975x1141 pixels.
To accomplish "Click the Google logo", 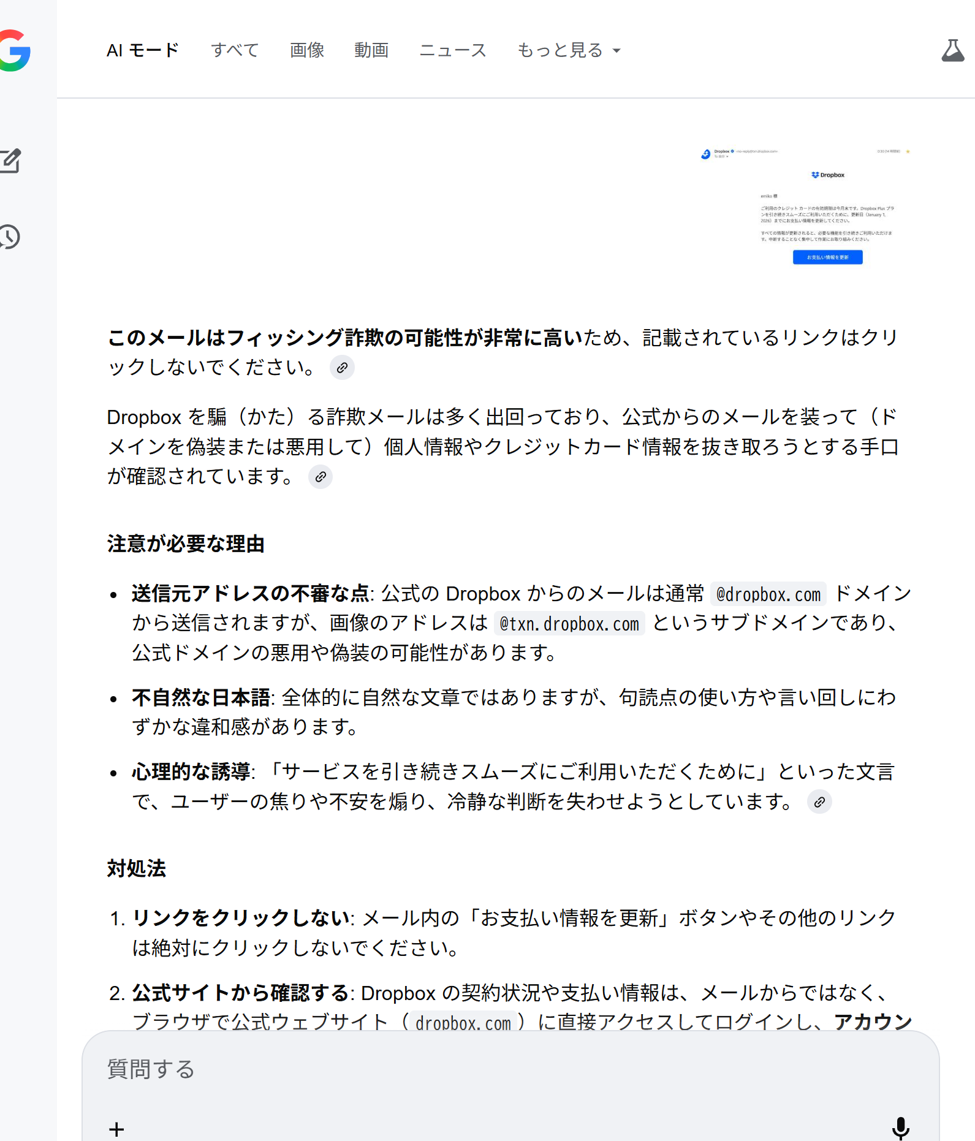I will [13, 50].
